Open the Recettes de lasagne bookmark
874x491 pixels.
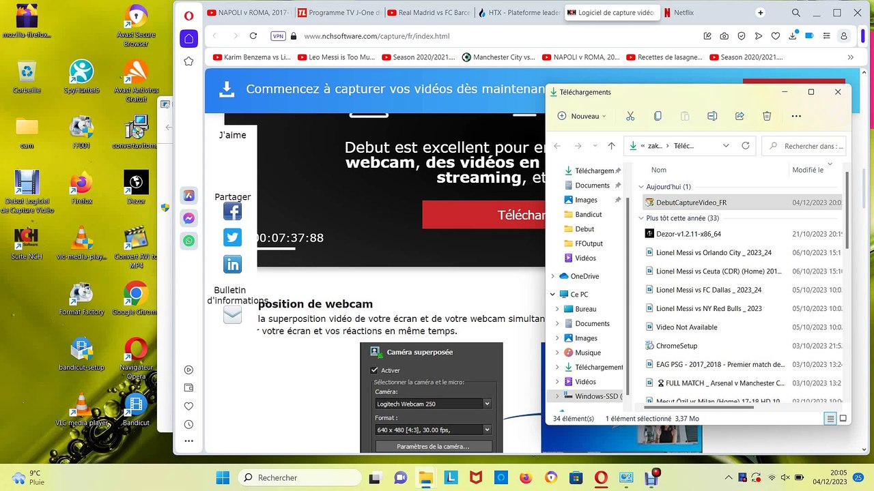pyautogui.click(x=664, y=57)
